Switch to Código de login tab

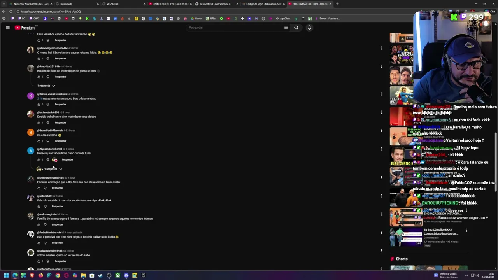click(x=263, y=4)
